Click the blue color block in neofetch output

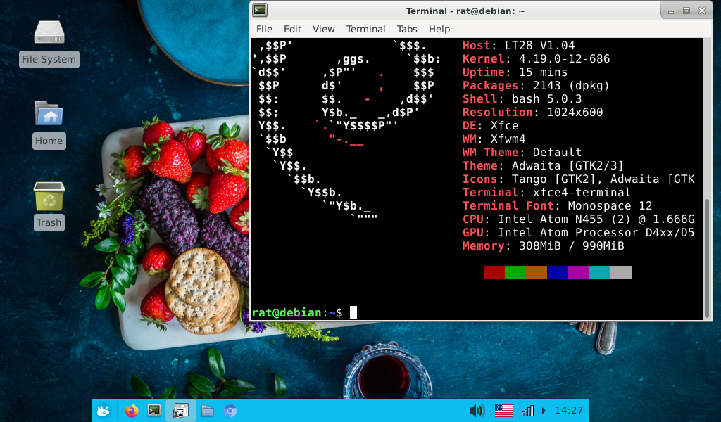558,272
